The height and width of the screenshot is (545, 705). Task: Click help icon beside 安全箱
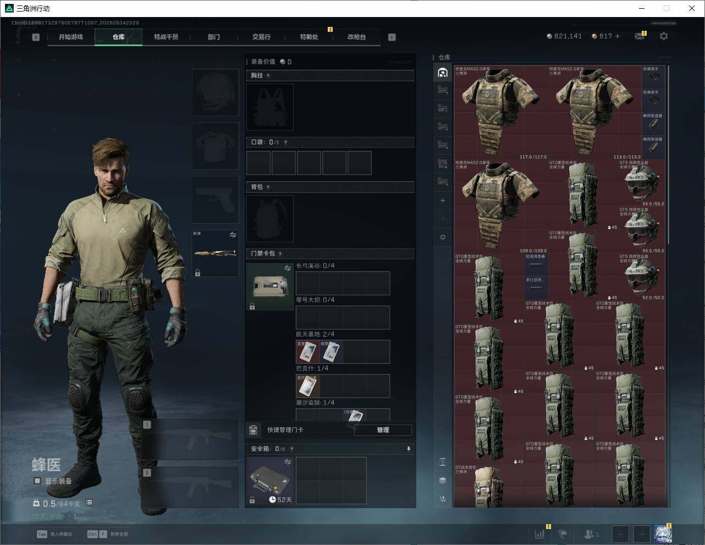(x=291, y=449)
